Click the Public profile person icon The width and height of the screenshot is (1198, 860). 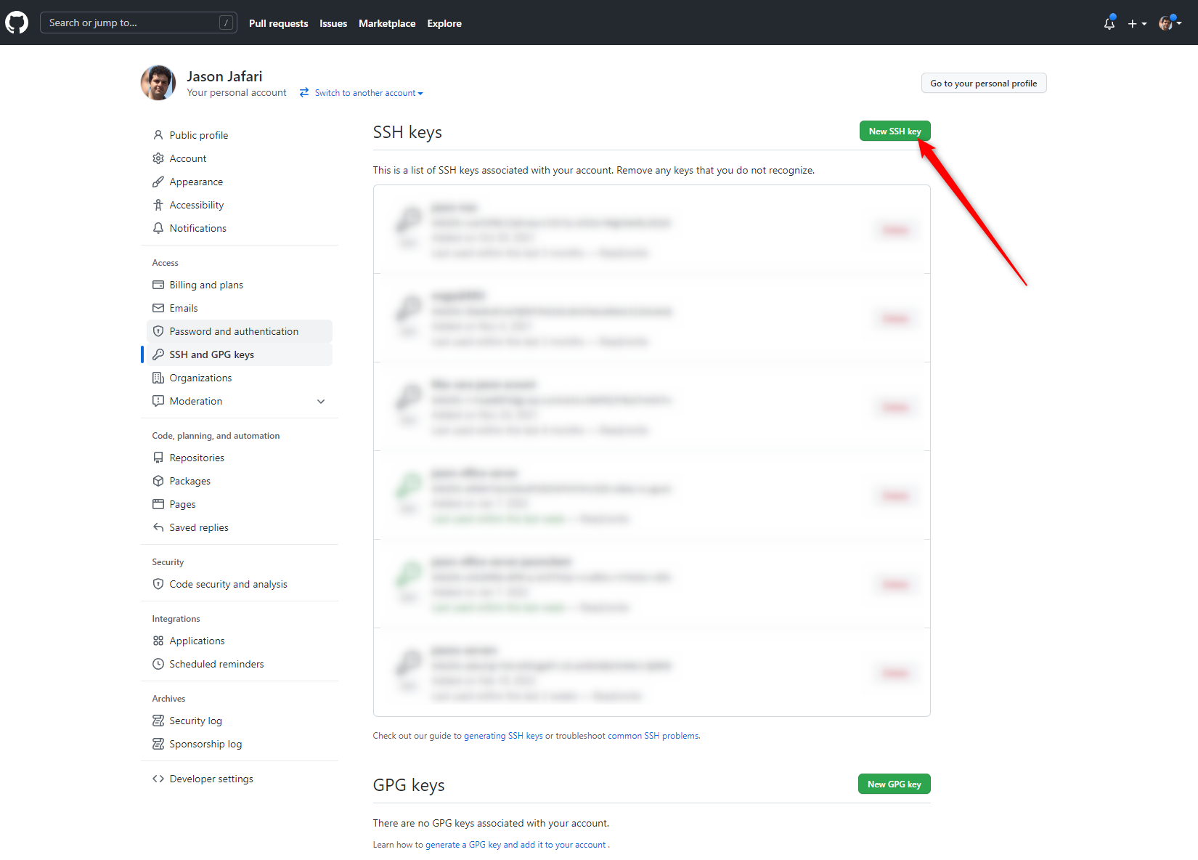(158, 135)
